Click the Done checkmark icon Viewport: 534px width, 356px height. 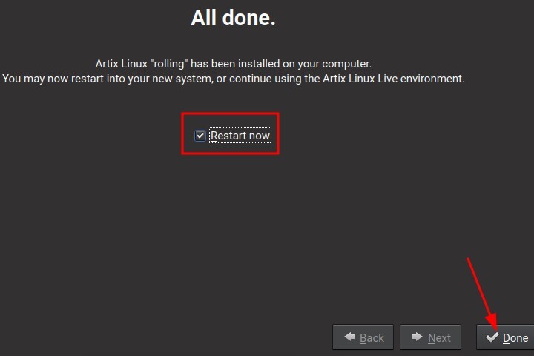[492, 337]
